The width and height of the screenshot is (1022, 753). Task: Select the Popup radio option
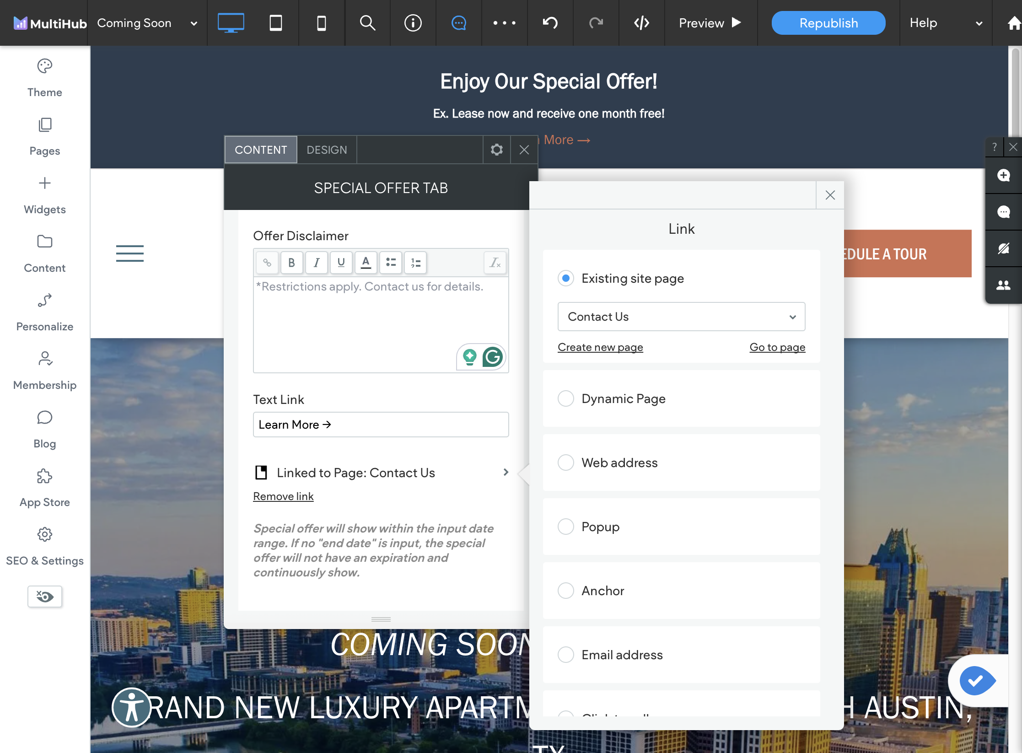[x=566, y=527]
